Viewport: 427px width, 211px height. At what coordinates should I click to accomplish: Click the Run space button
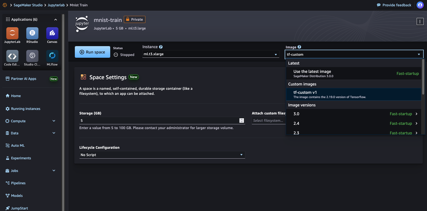tap(93, 52)
